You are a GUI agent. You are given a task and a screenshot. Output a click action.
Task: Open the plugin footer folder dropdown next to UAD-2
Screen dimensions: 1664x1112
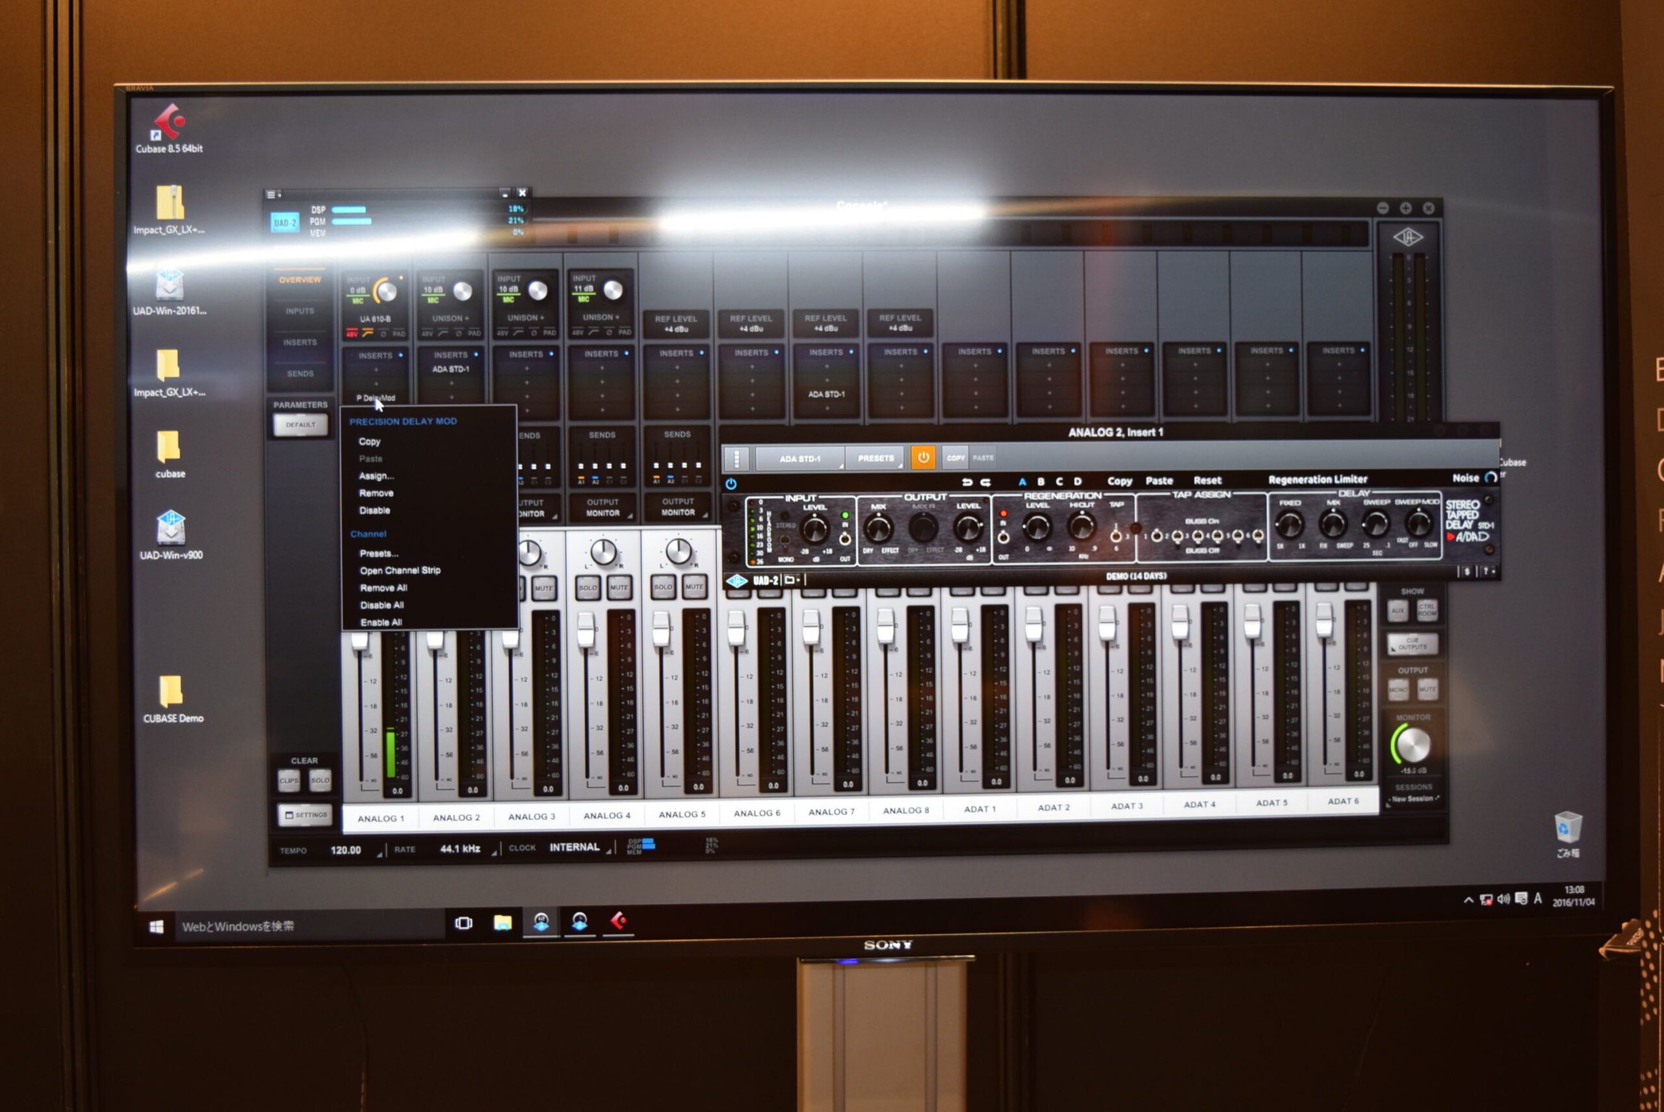[x=792, y=580]
